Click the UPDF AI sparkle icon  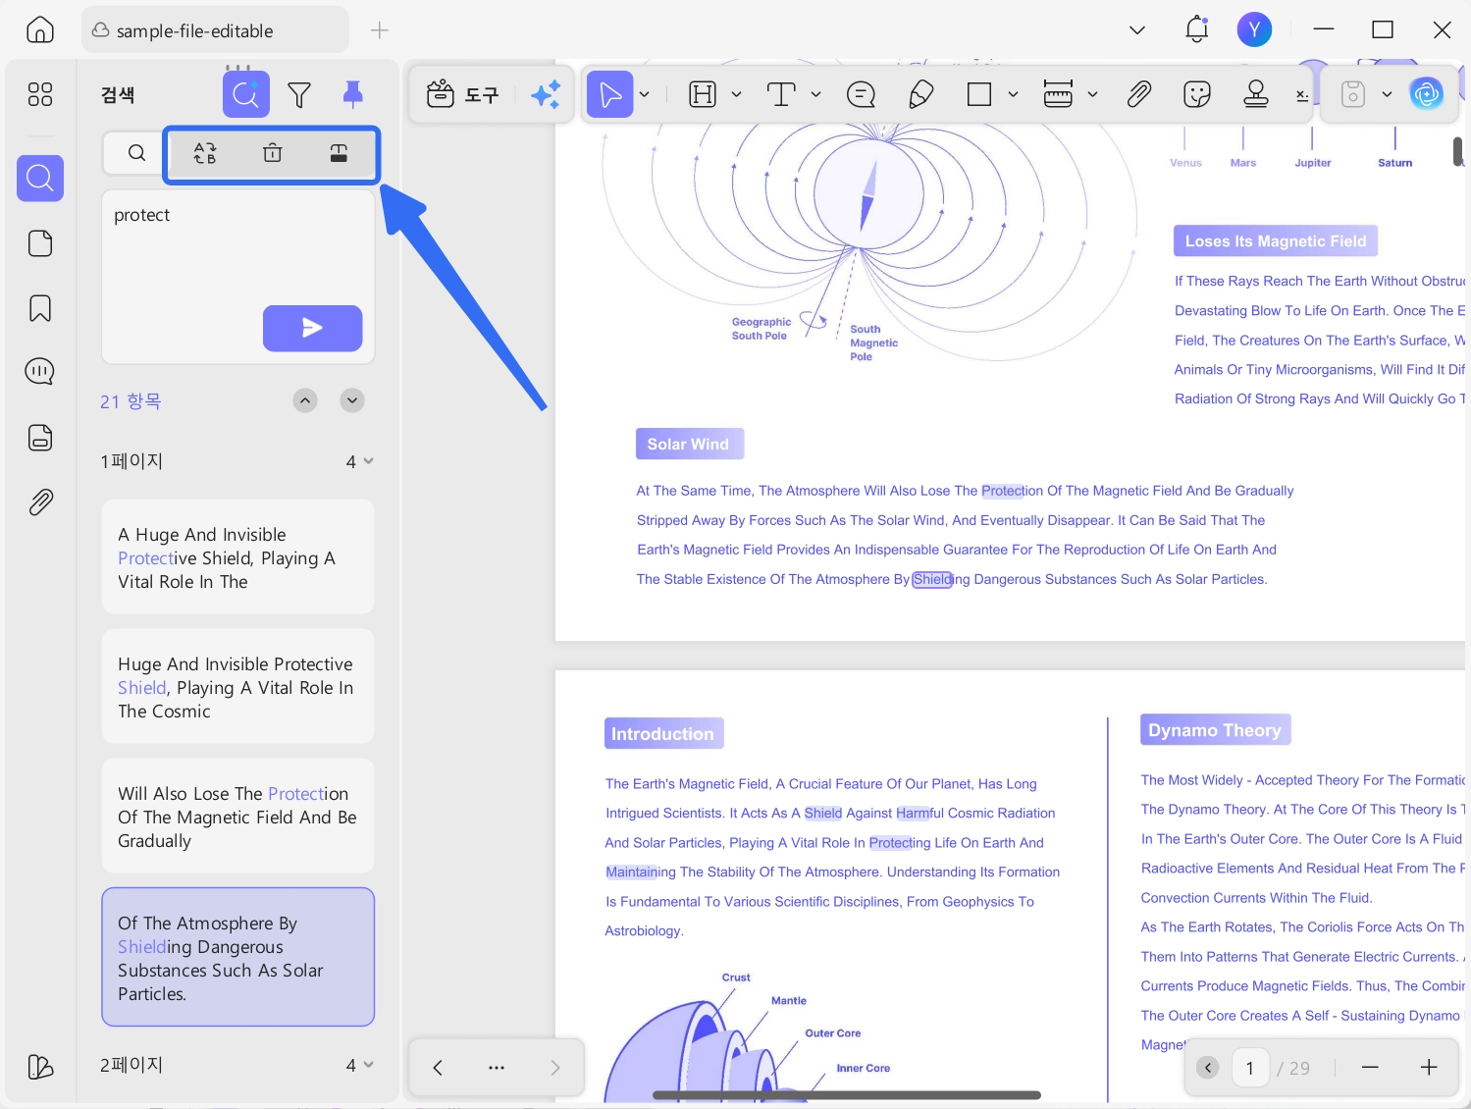pos(546,94)
